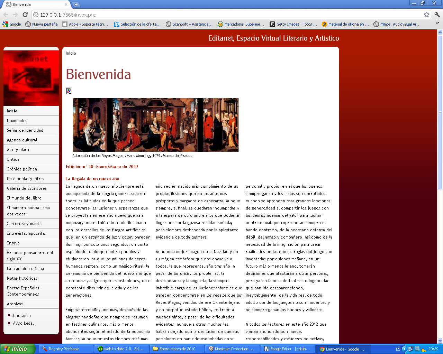Image resolution: width=443 pixels, height=354 pixels.
Task: Open Agenda cultural section
Action: point(31,140)
